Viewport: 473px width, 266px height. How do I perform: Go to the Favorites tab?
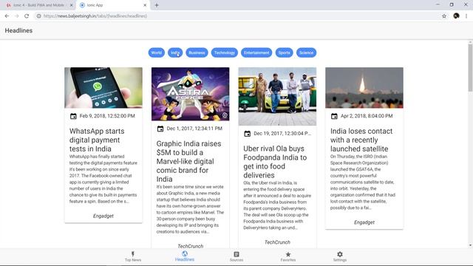(288, 256)
